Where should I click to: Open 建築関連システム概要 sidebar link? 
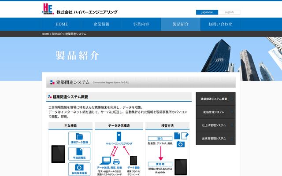(x=215, y=99)
